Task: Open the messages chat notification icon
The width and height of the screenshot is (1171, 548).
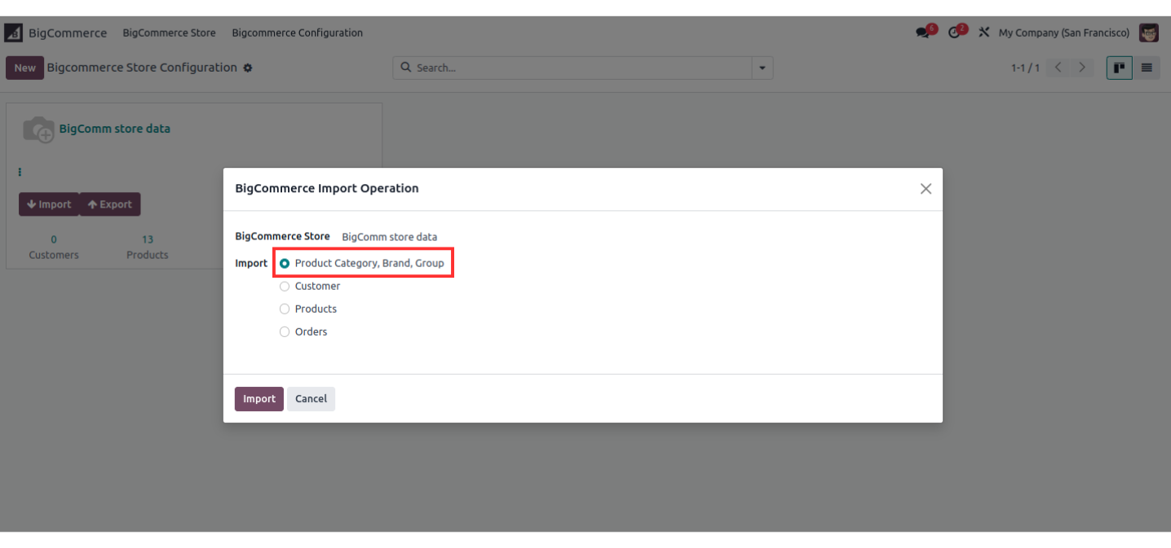Action: pos(924,33)
